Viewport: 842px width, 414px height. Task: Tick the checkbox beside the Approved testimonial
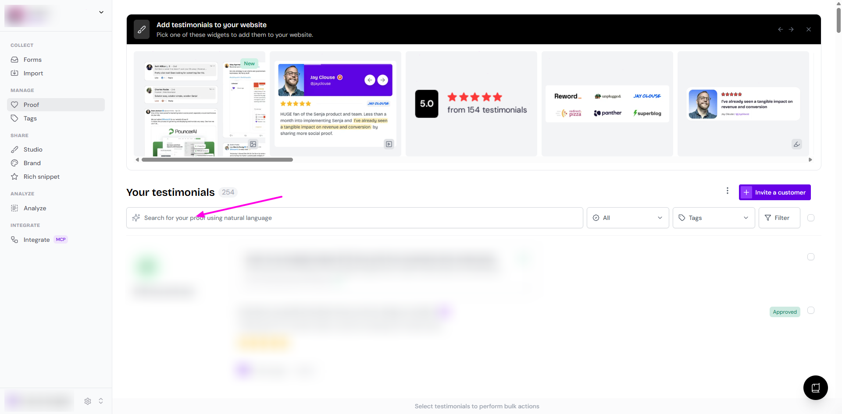(811, 310)
